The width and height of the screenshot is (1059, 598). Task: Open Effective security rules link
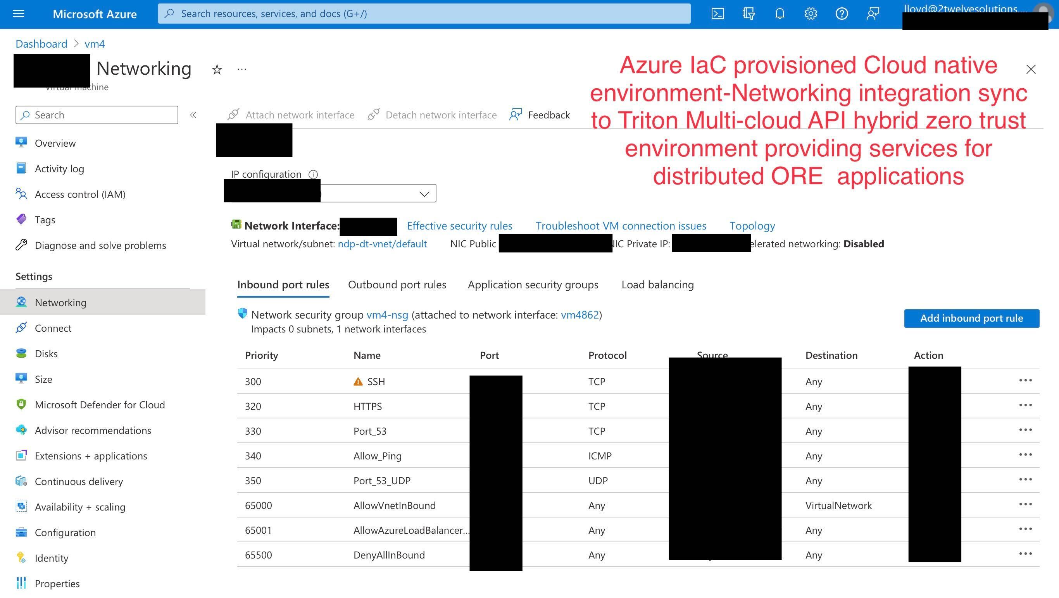(x=459, y=226)
